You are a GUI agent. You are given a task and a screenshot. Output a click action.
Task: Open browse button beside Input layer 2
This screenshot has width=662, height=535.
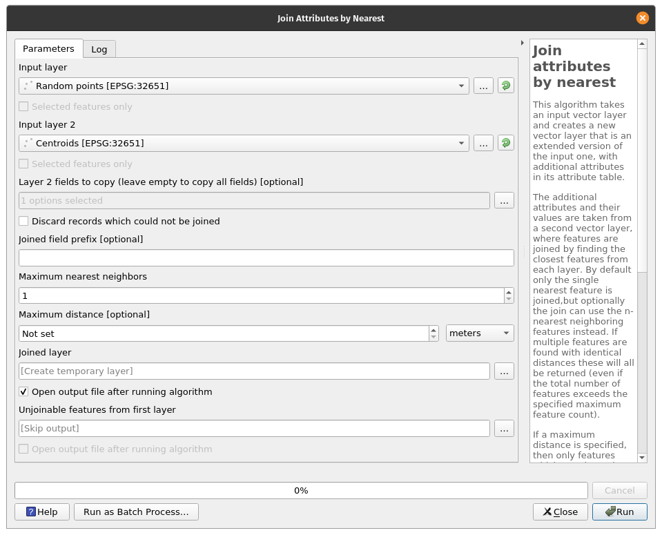pyautogui.click(x=483, y=143)
